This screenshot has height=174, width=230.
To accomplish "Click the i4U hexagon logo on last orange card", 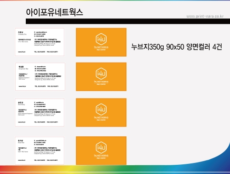I will coord(101,147).
